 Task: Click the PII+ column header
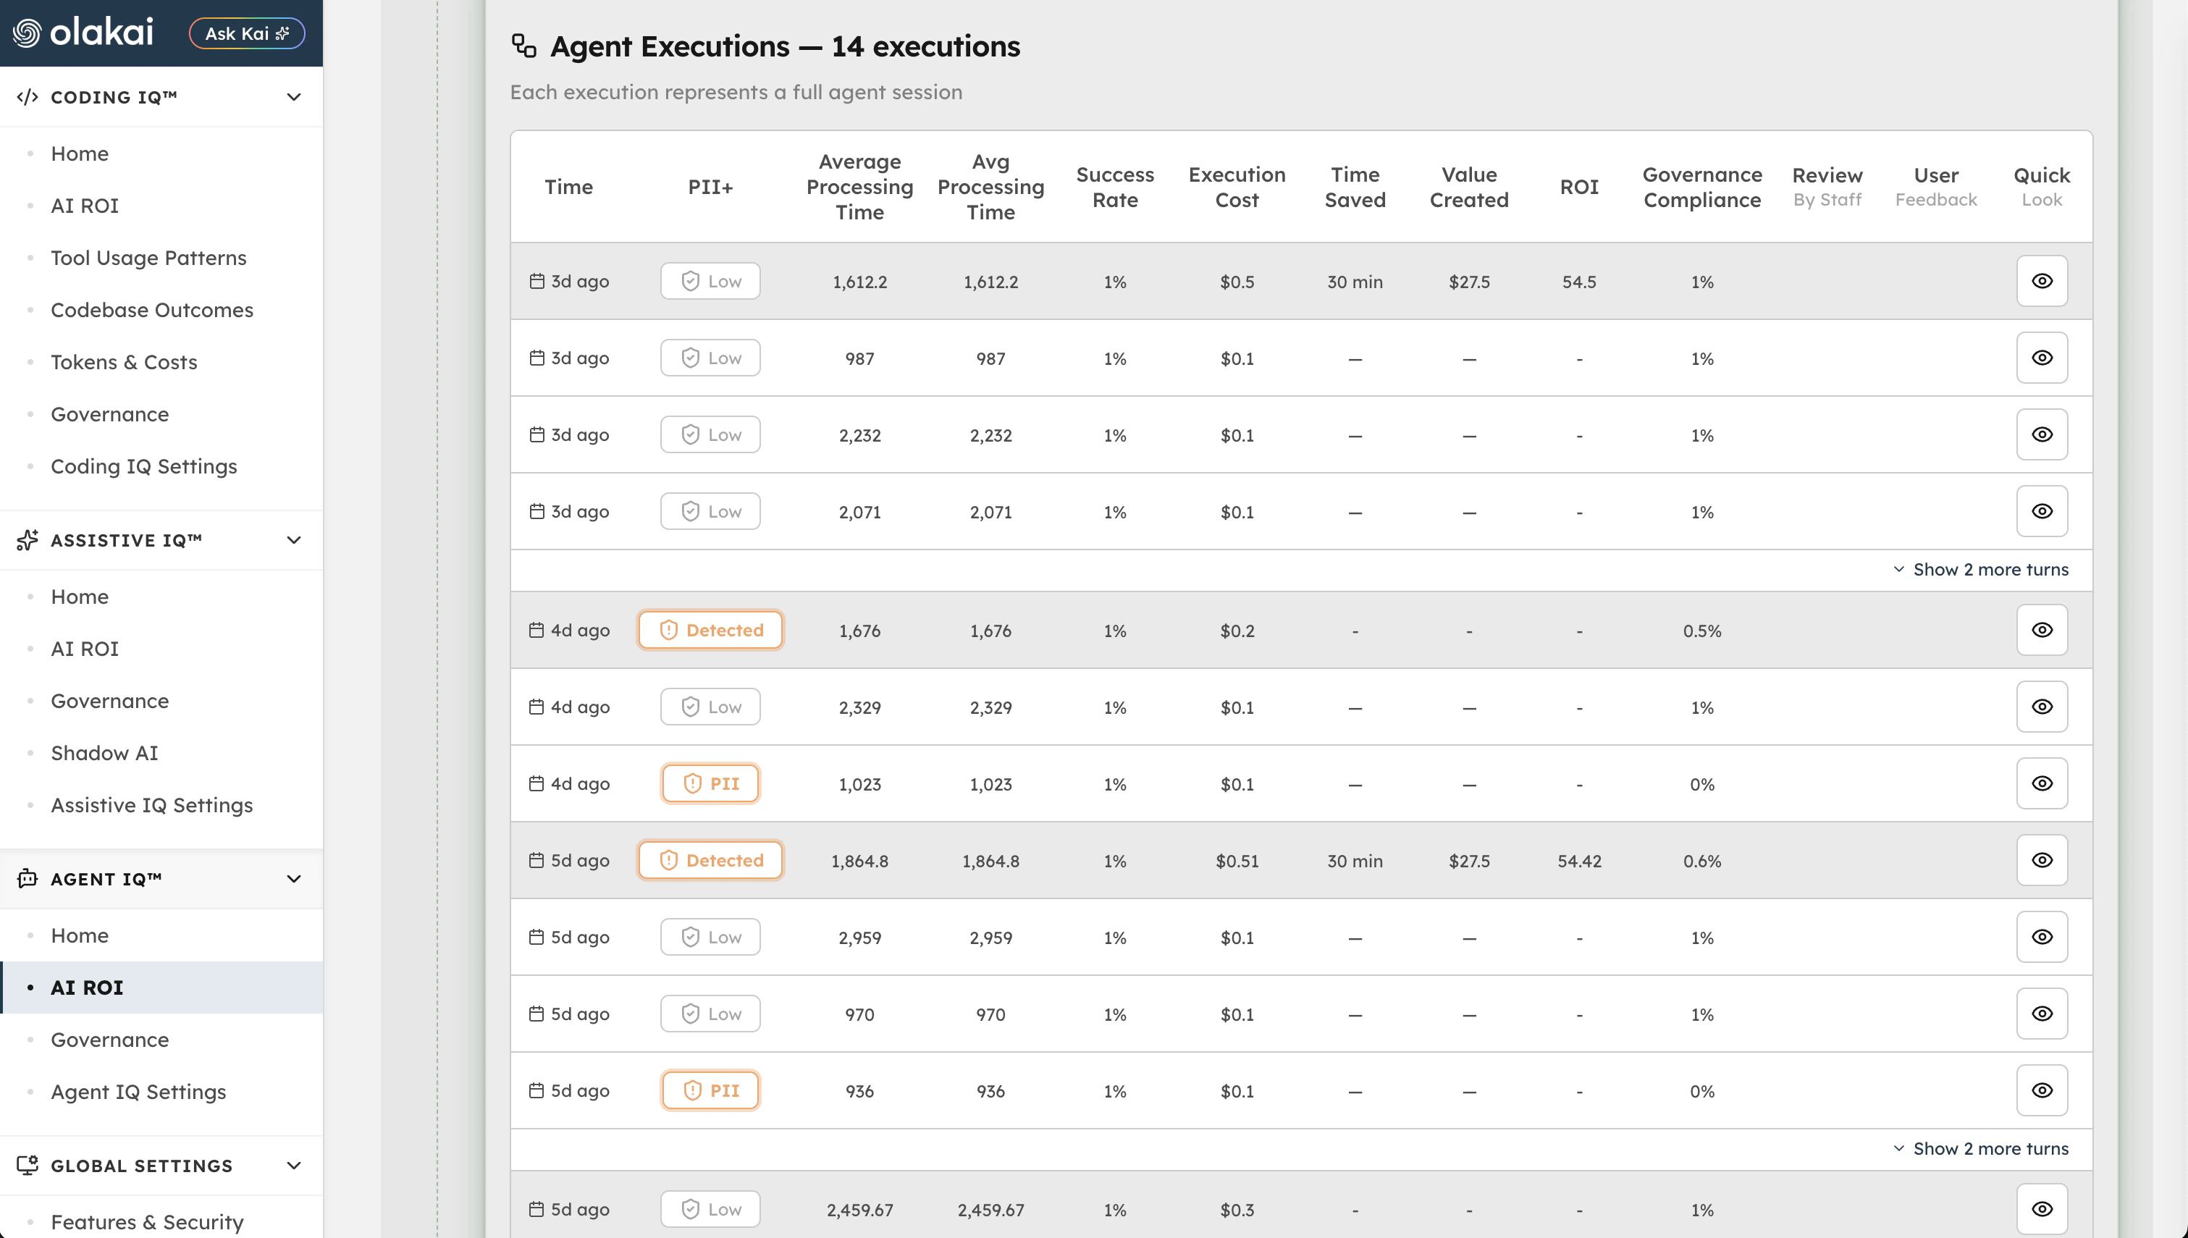pyautogui.click(x=711, y=187)
